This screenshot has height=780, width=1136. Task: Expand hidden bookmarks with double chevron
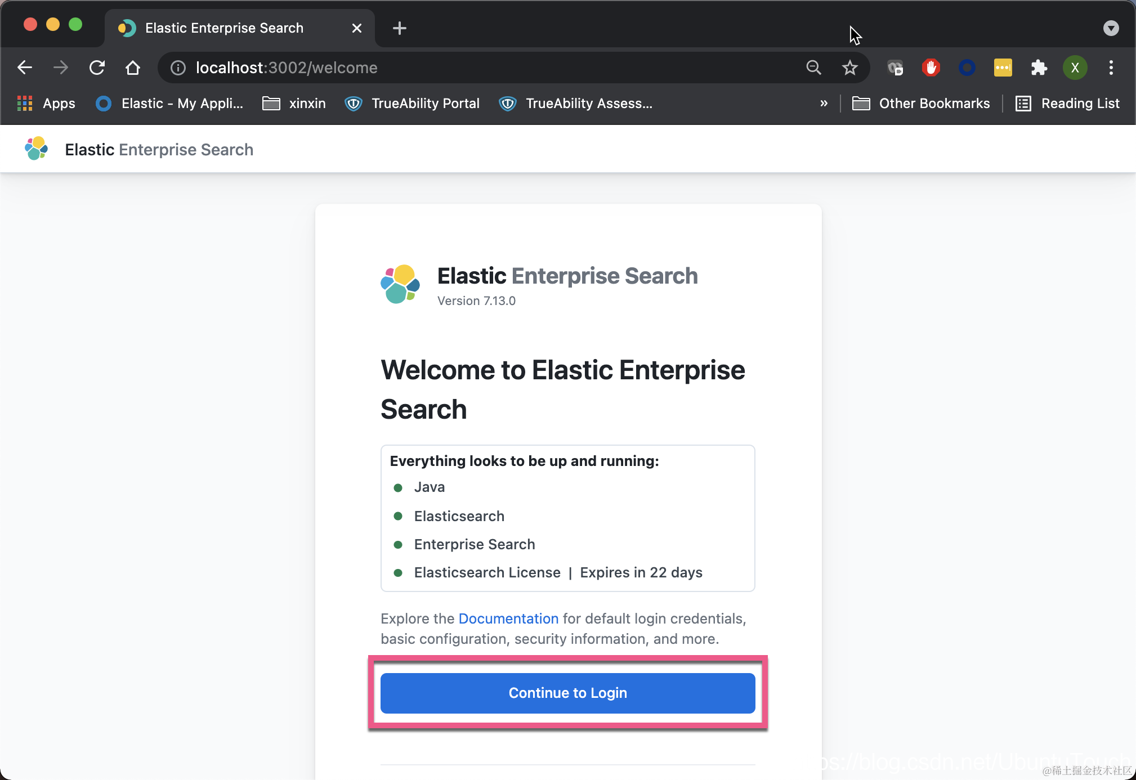click(x=824, y=104)
